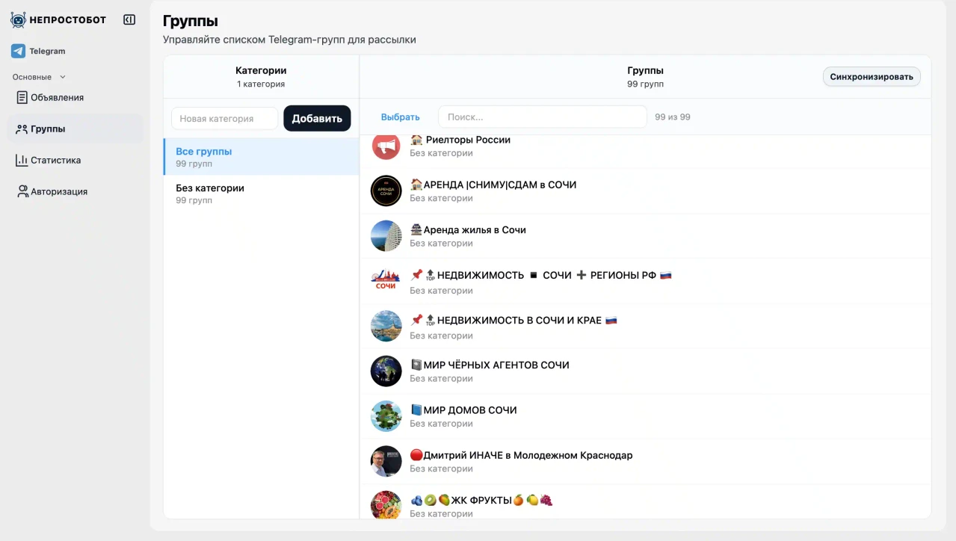Open НЕДВИЖИМОСТЬ В СОЧИ И КРАЕ group
The height and width of the screenshot is (541, 956).
coord(645,326)
